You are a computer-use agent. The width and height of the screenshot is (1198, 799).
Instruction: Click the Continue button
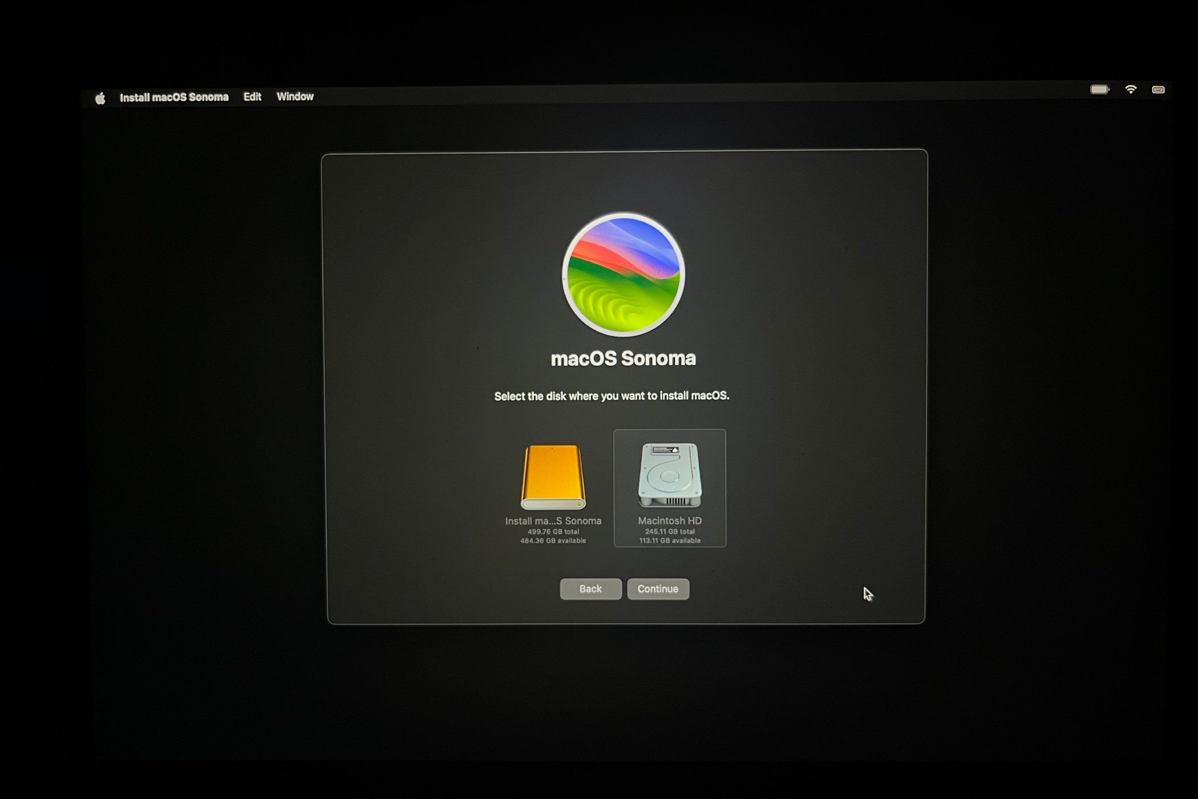(658, 588)
